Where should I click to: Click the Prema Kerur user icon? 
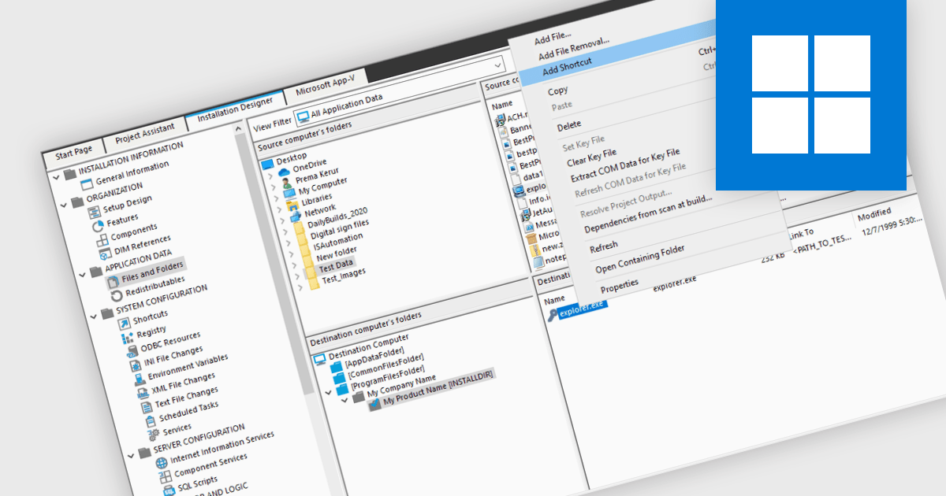click(x=287, y=182)
